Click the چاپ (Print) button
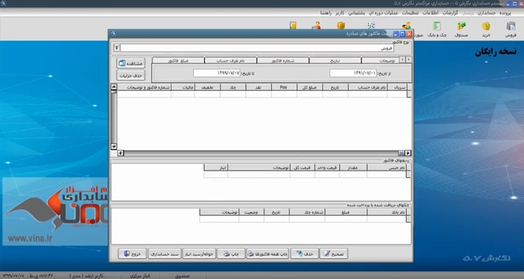Image resolution: width=524 pixels, height=279 pixels. (x=233, y=253)
